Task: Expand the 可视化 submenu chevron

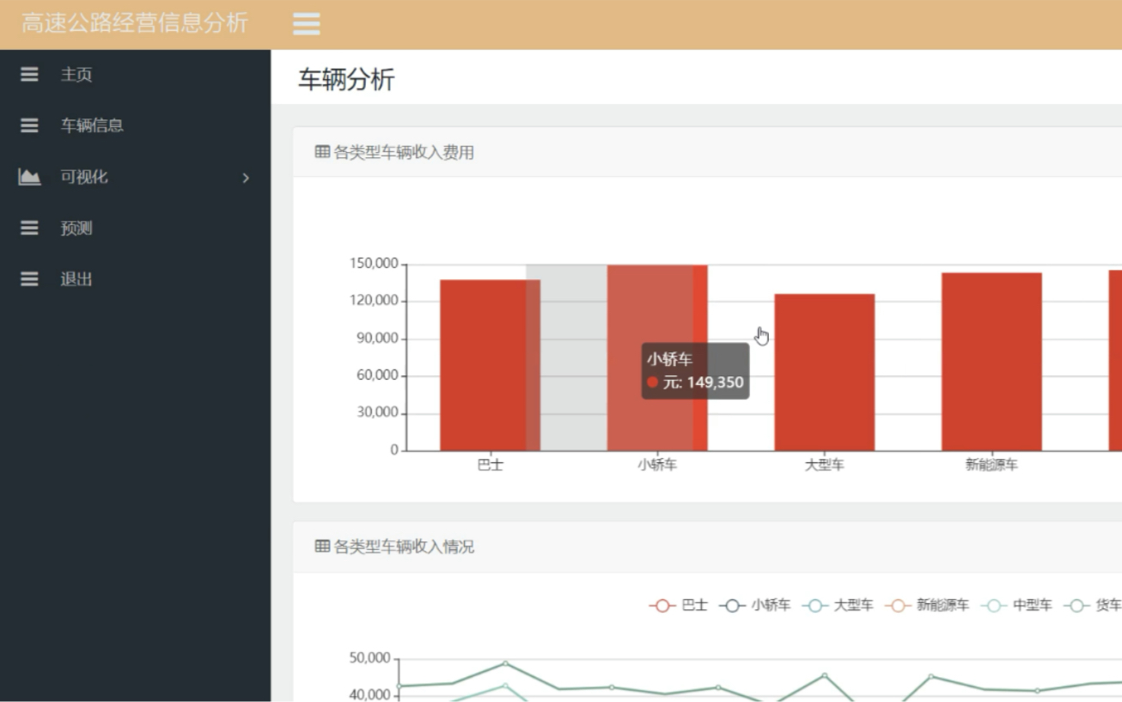Action: pos(246,178)
